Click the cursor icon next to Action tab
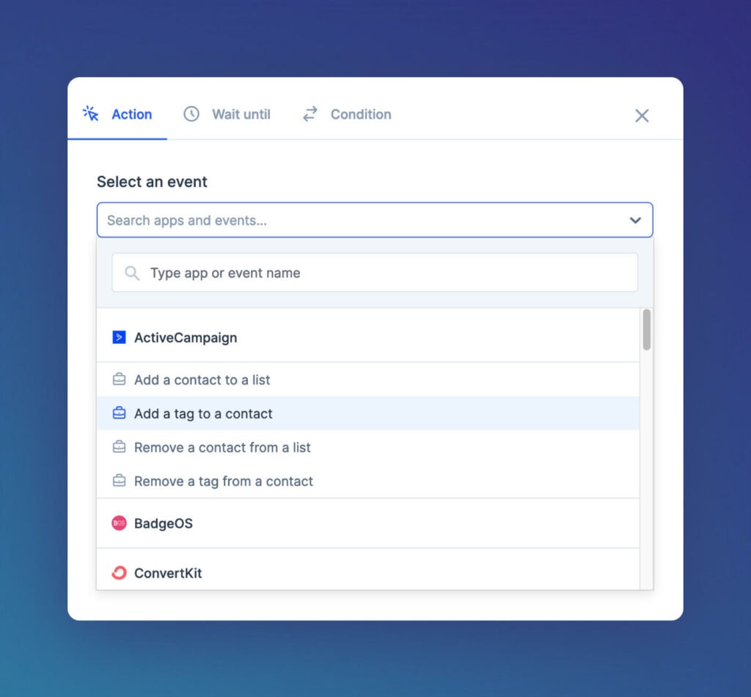 pyautogui.click(x=89, y=114)
